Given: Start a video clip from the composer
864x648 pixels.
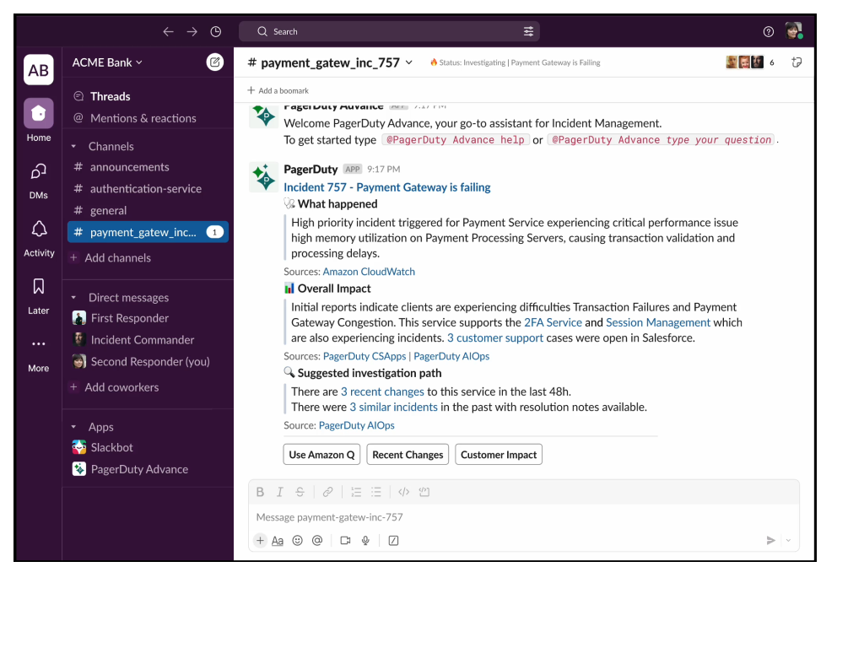Looking at the screenshot, I should [344, 540].
